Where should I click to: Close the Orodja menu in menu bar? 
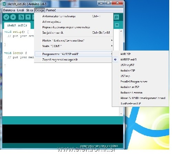pyautogui.click(x=40, y=10)
